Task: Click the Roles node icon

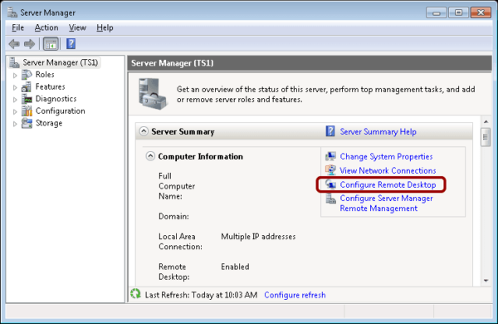Action: 27,75
